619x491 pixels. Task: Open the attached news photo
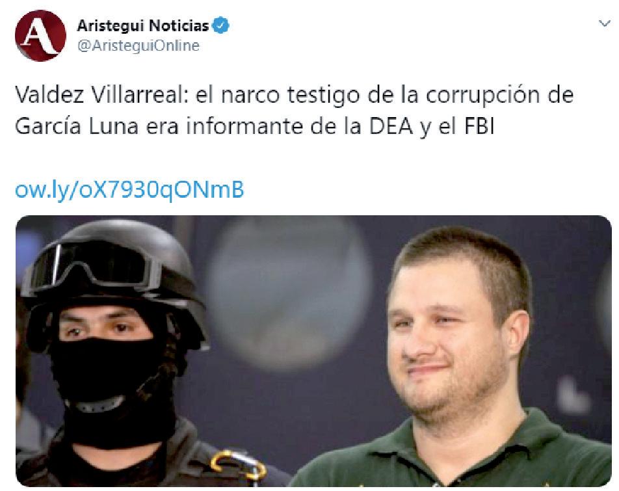click(313, 351)
